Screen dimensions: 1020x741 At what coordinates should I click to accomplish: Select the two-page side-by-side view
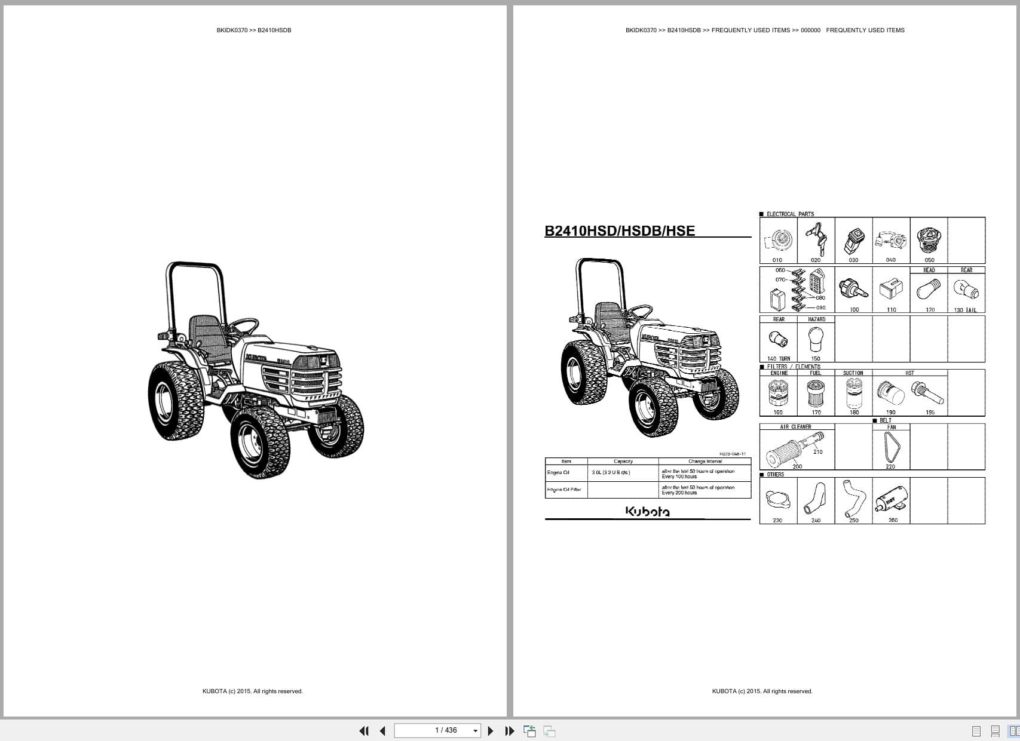click(1014, 731)
